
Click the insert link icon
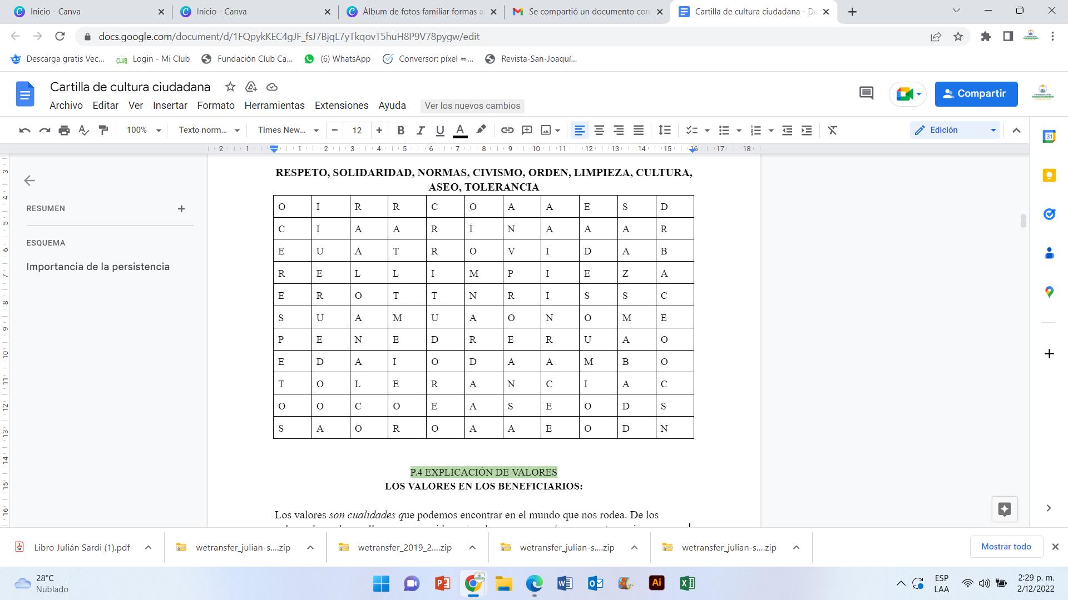(507, 130)
